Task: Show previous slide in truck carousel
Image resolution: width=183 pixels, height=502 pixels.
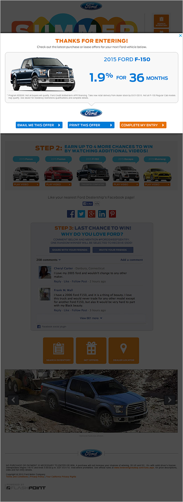Action: point(13,400)
